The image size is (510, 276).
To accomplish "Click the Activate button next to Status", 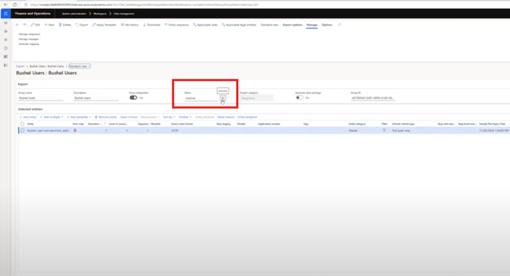I will (x=223, y=99).
